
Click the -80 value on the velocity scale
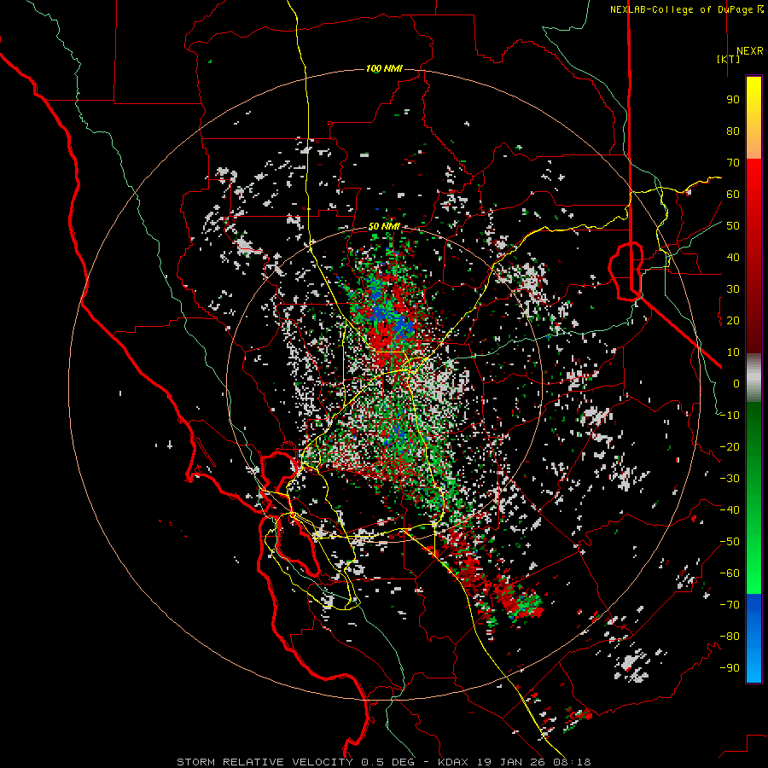click(730, 637)
